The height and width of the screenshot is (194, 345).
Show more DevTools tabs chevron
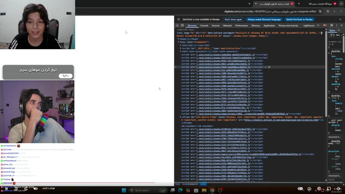pos(318,25)
